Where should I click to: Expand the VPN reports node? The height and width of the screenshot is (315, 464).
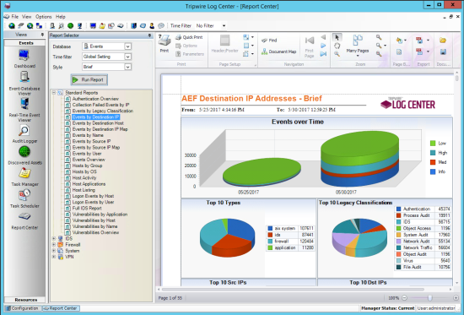click(x=54, y=257)
